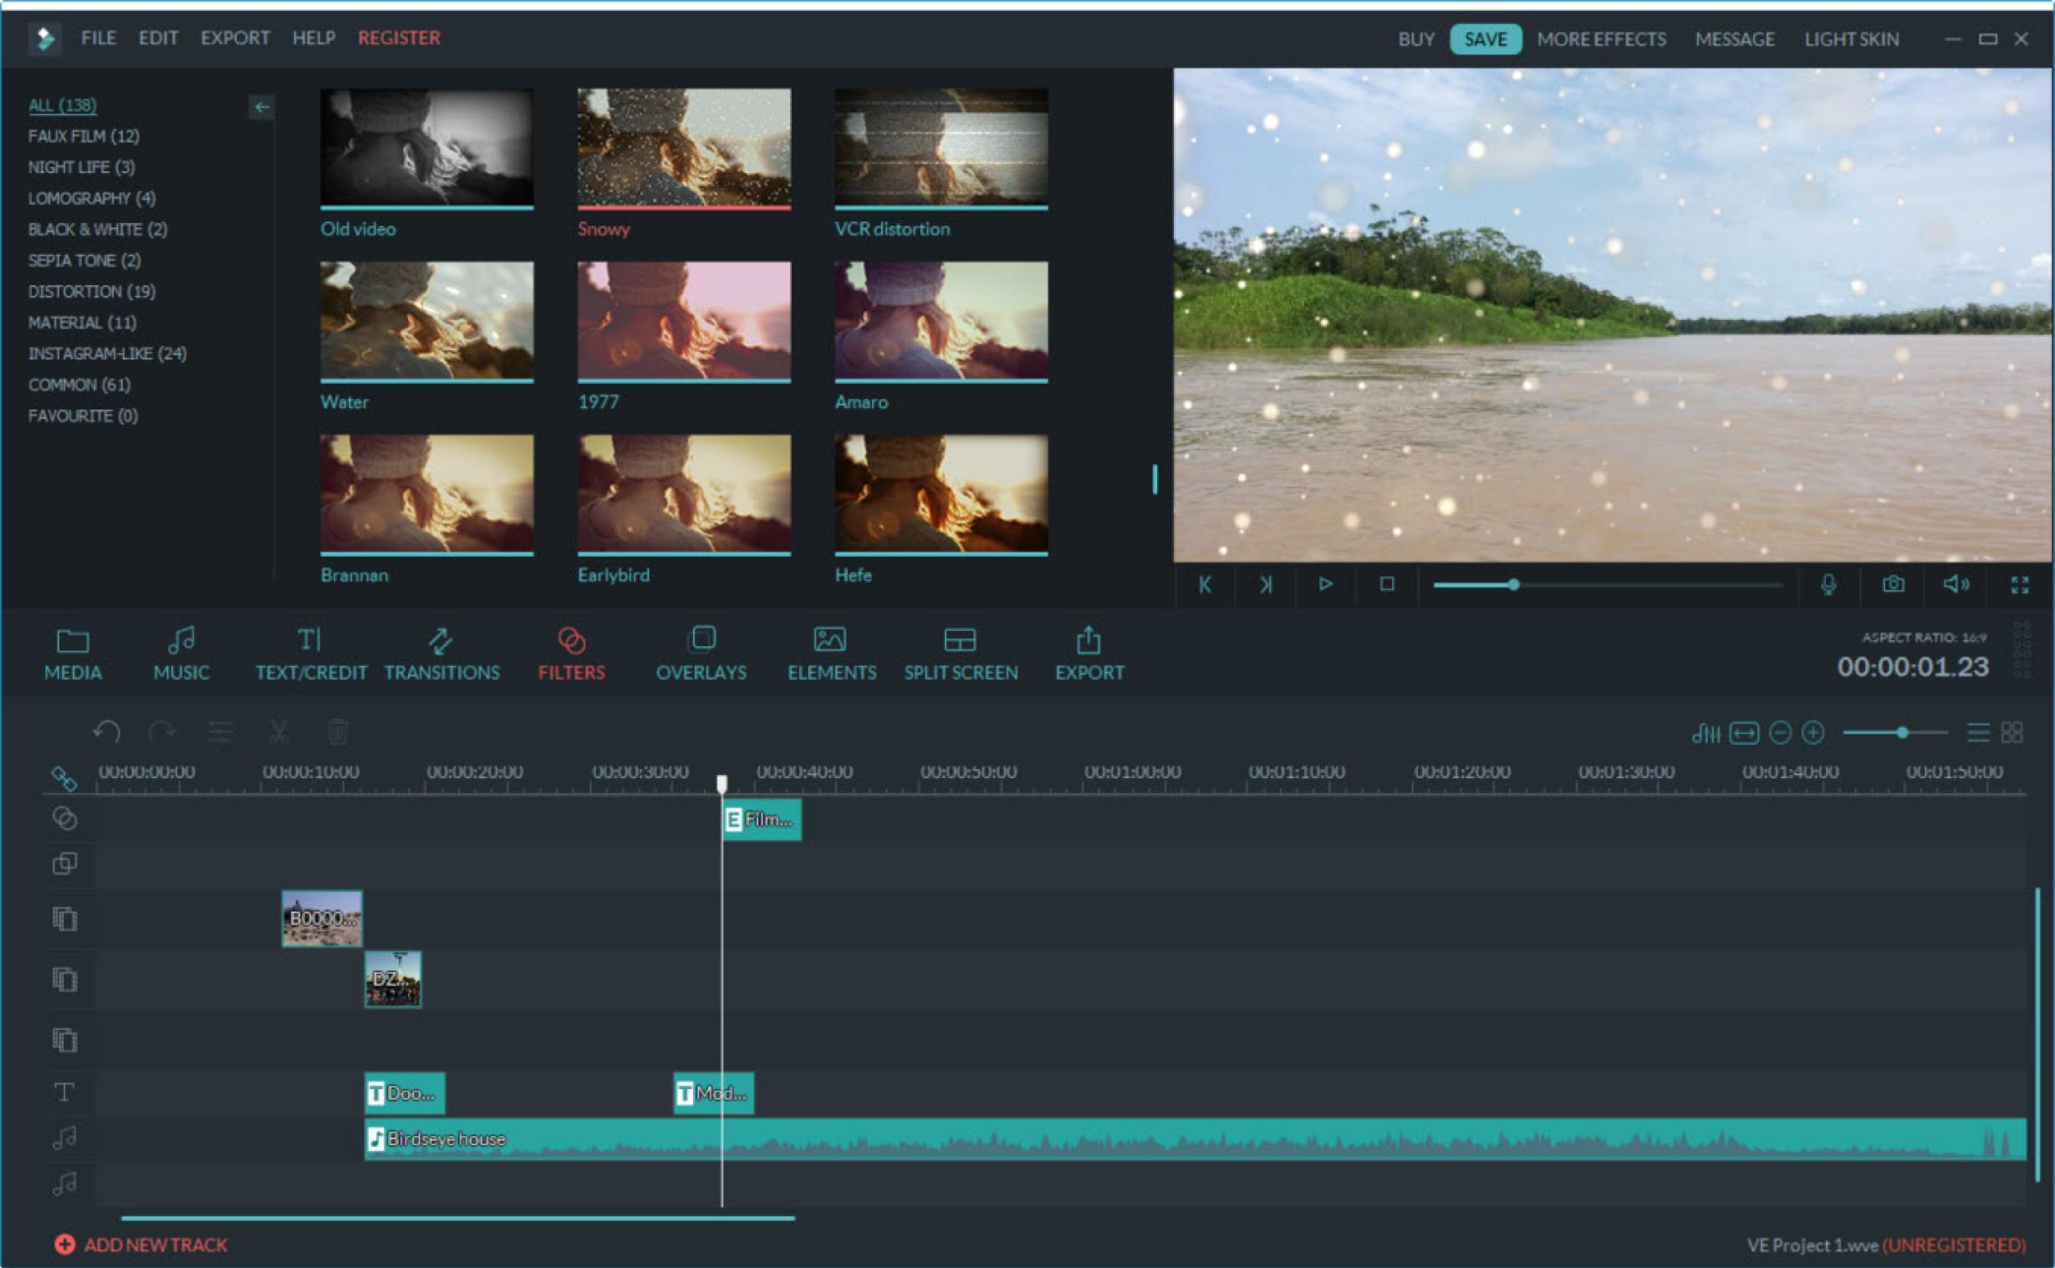Image resolution: width=2055 pixels, height=1268 pixels.
Task: Play the preview video
Action: 1326,583
